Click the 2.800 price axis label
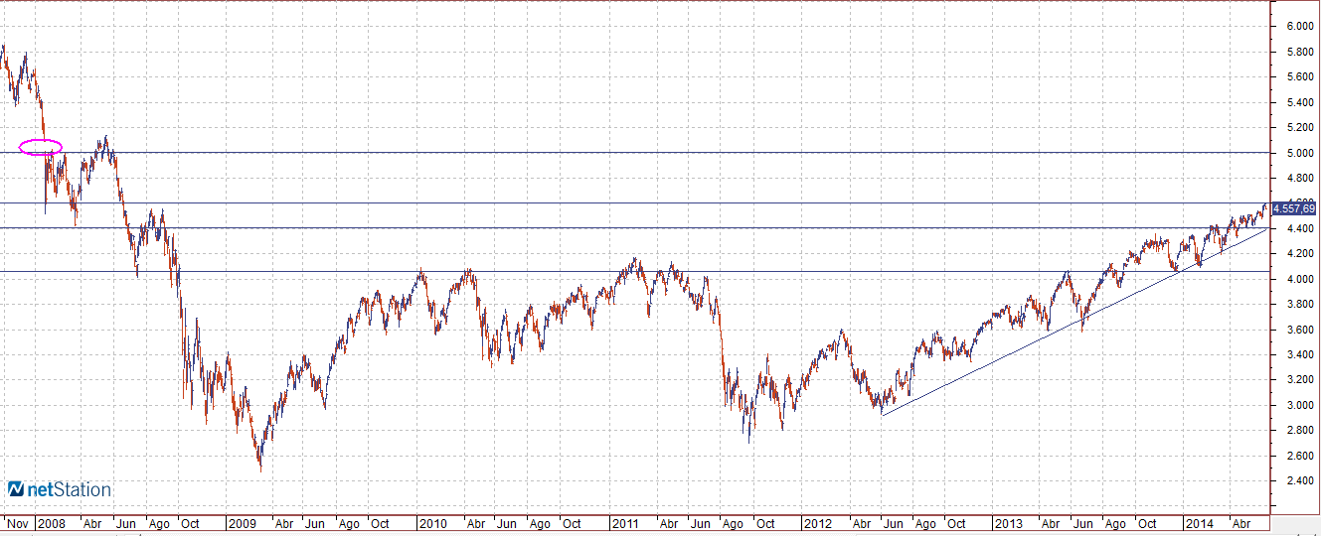Screen dimensions: 1321x536 coord(1300,430)
